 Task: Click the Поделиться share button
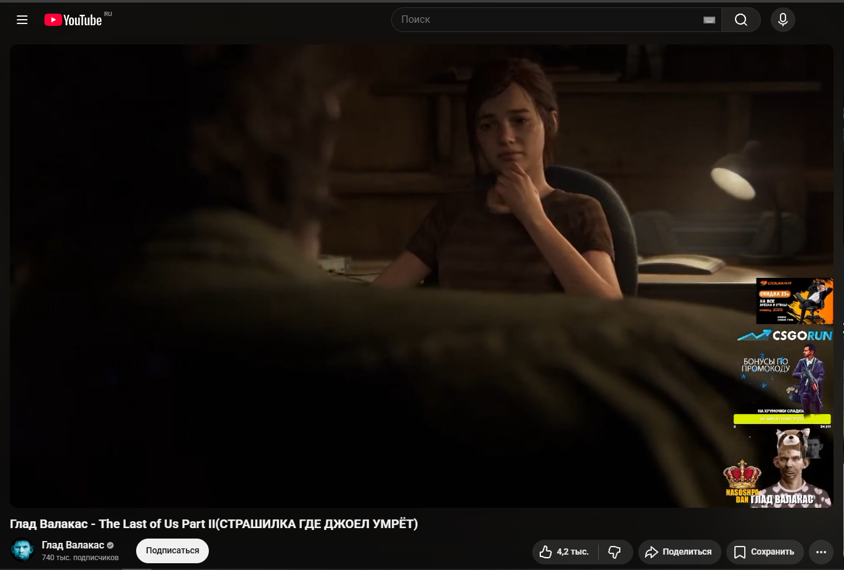680,552
